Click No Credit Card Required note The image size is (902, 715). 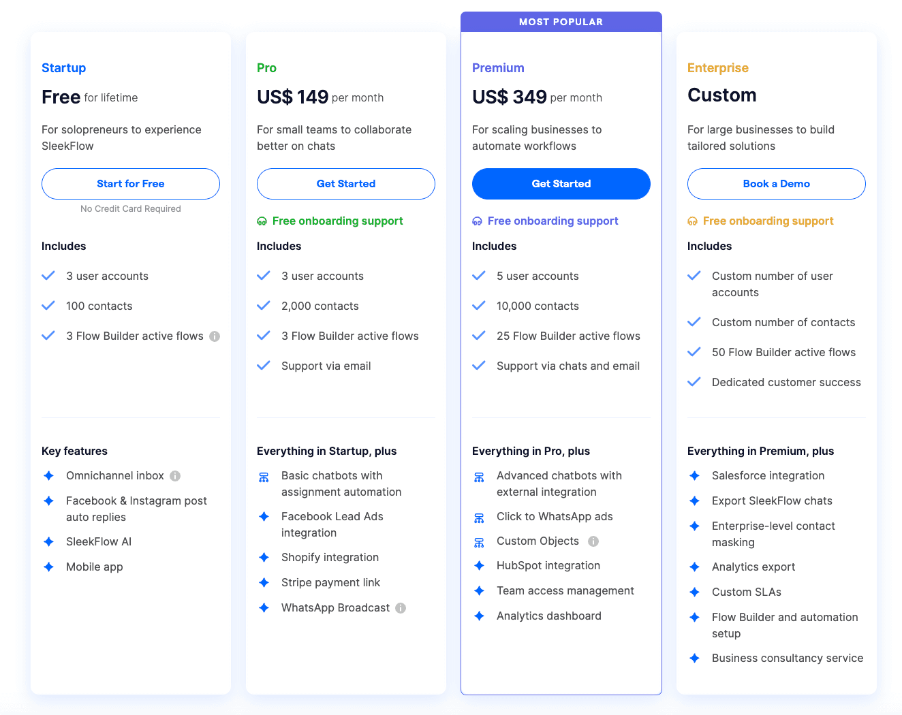[131, 209]
